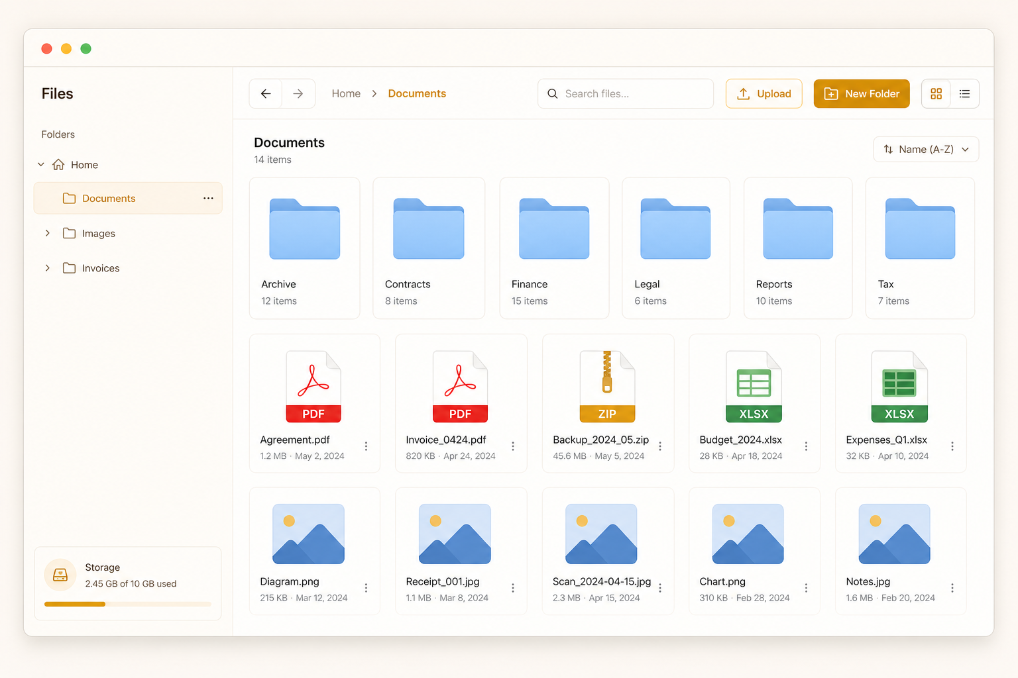
Task: Click the "Backup_2024_05.zip" file name
Action: click(x=601, y=440)
